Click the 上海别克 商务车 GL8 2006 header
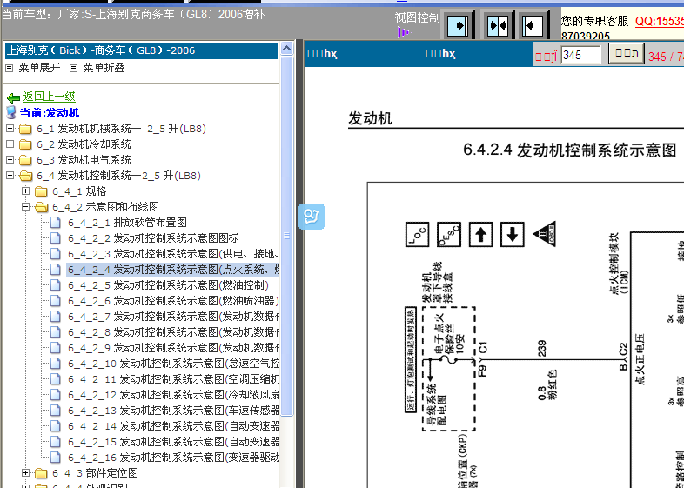Image resolution: width=684 pixels, height=488 pixels. pos(141,50)
